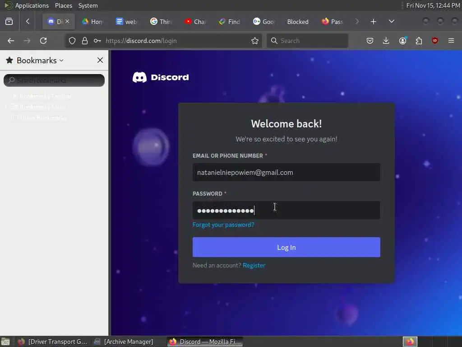Open the Places menu

64,5
